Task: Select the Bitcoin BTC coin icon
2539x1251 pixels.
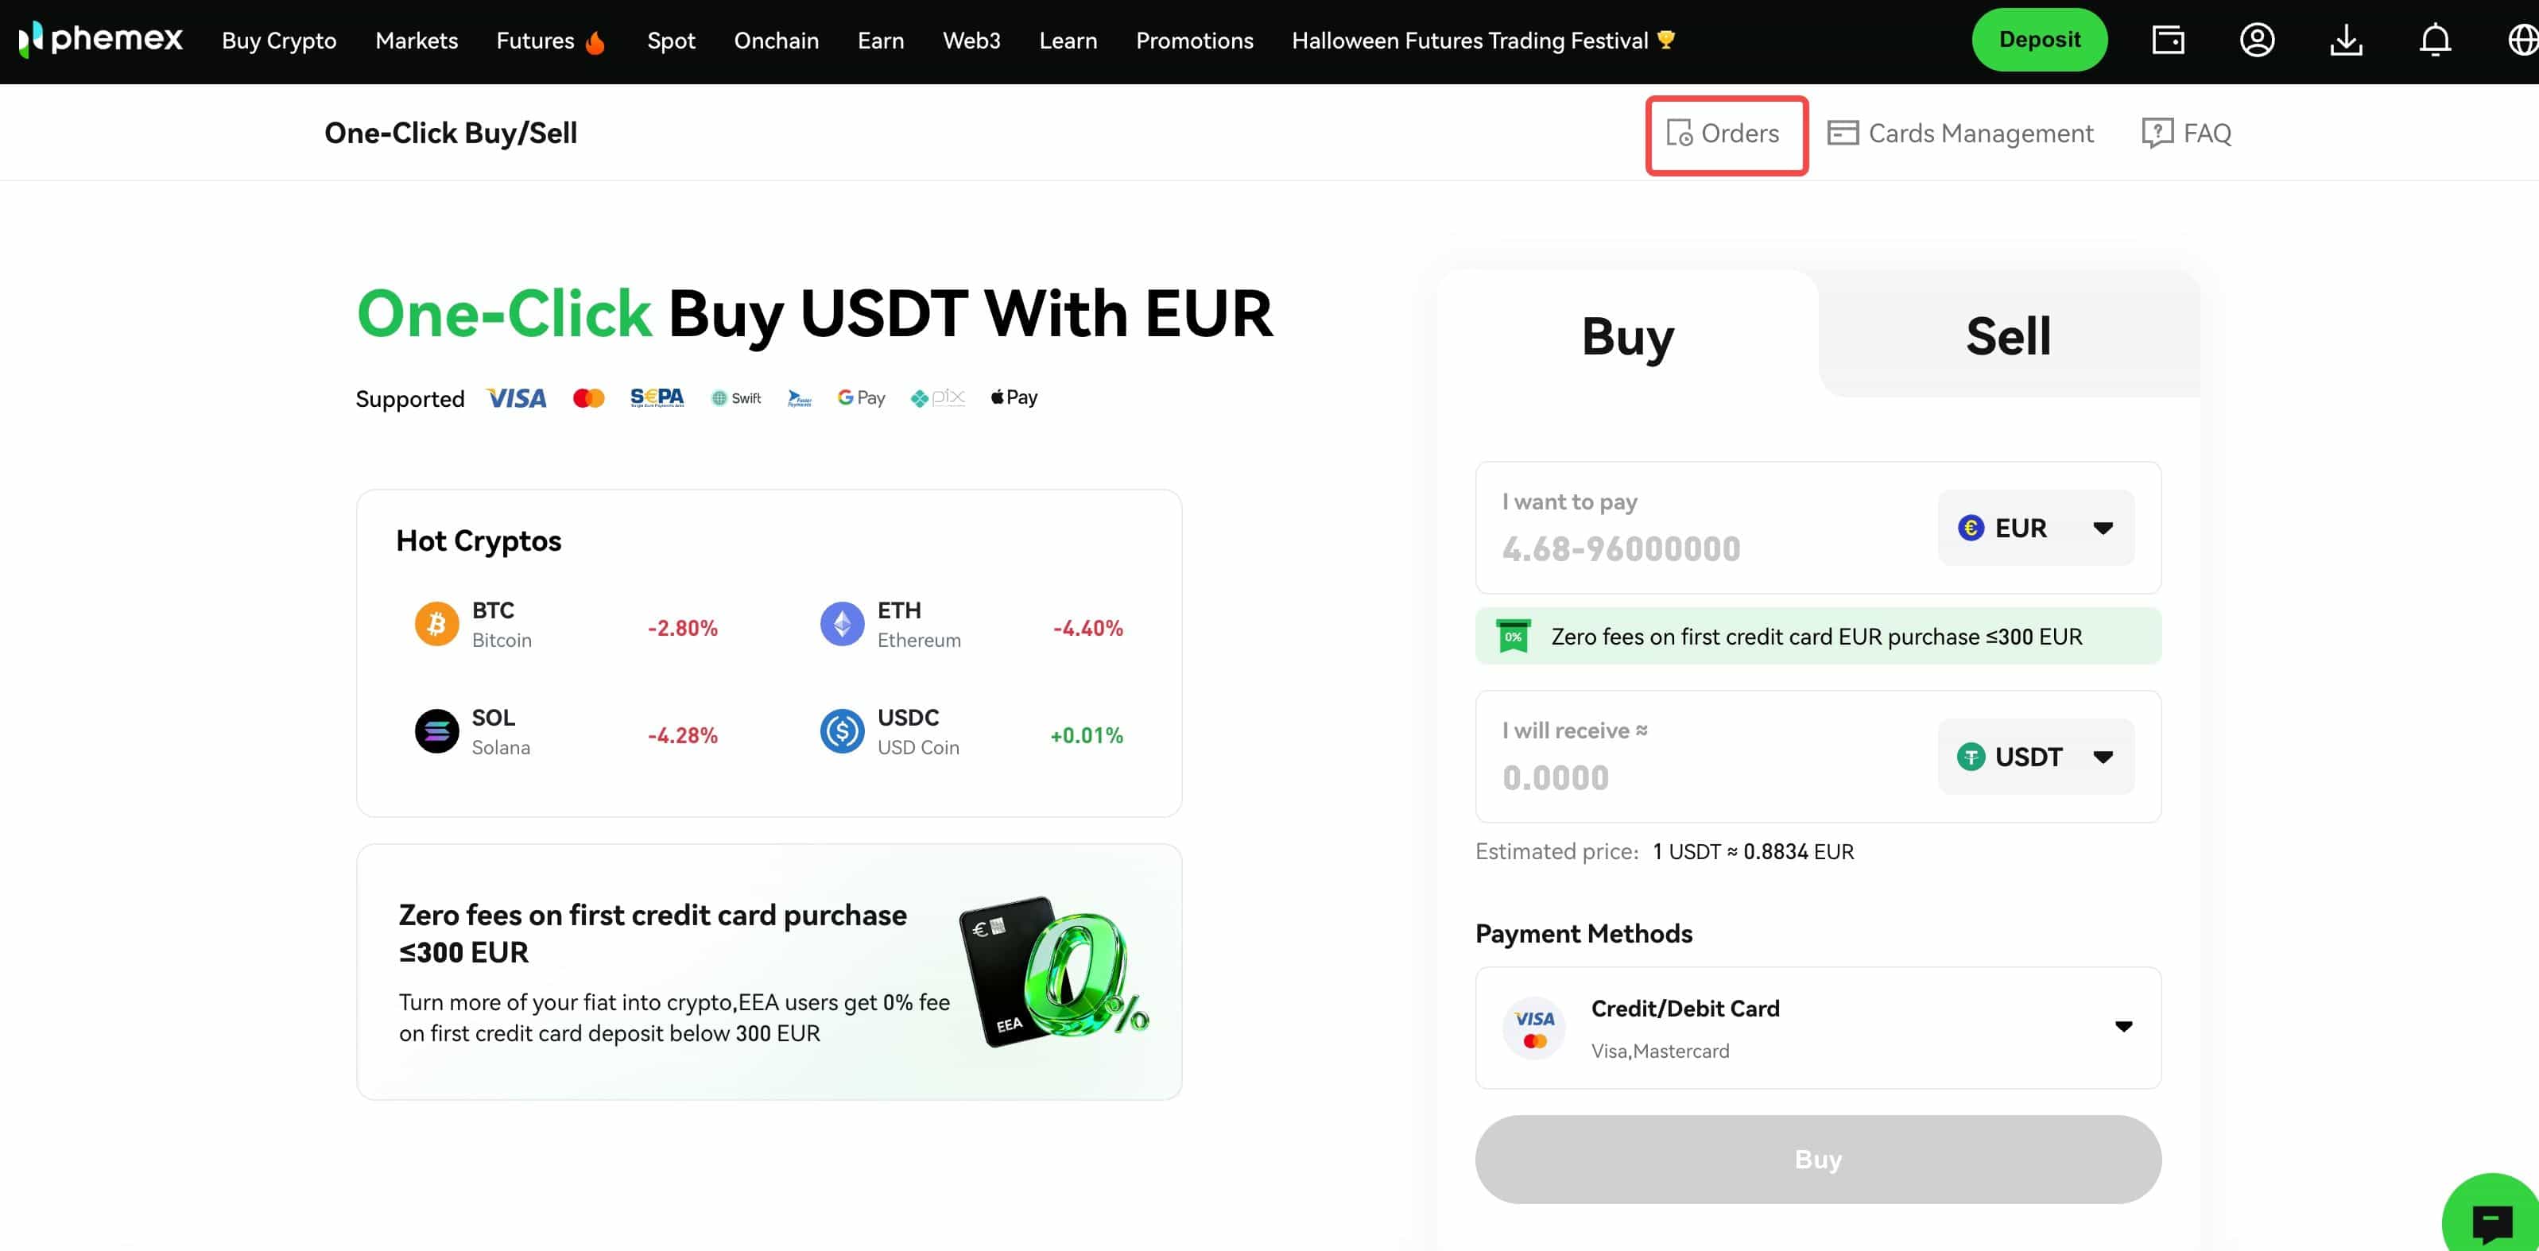Action: click(436, 624)
